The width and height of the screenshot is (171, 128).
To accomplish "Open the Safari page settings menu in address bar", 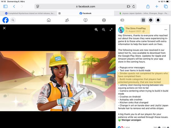I will tap(38, 6).
